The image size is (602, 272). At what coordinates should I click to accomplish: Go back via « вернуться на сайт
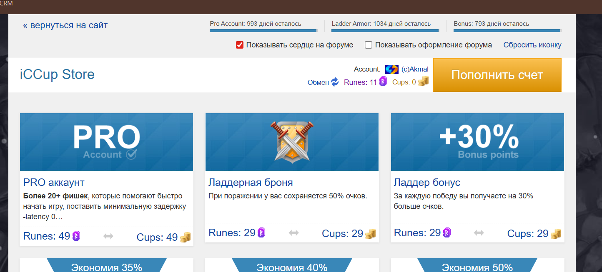coord(65,25)
